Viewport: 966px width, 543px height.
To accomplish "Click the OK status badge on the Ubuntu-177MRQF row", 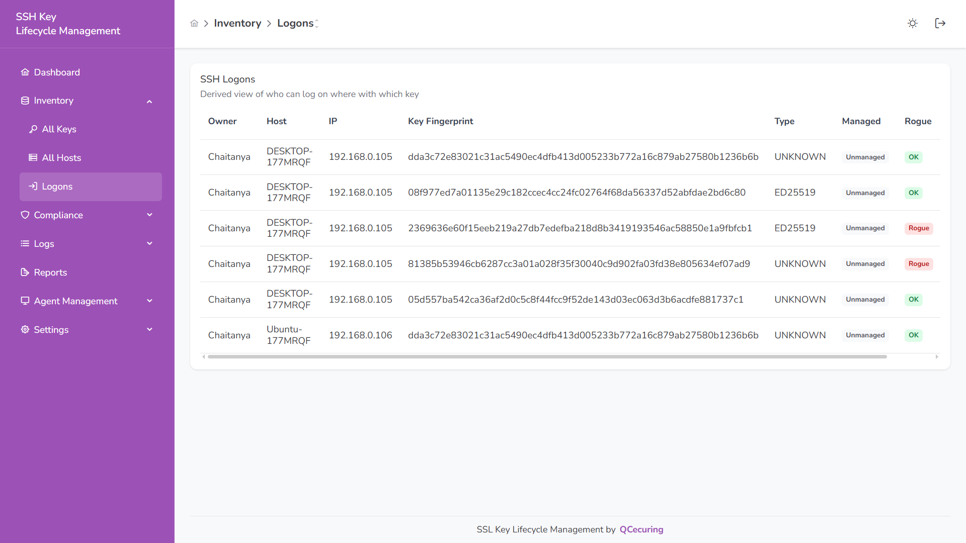I will 913,335.
